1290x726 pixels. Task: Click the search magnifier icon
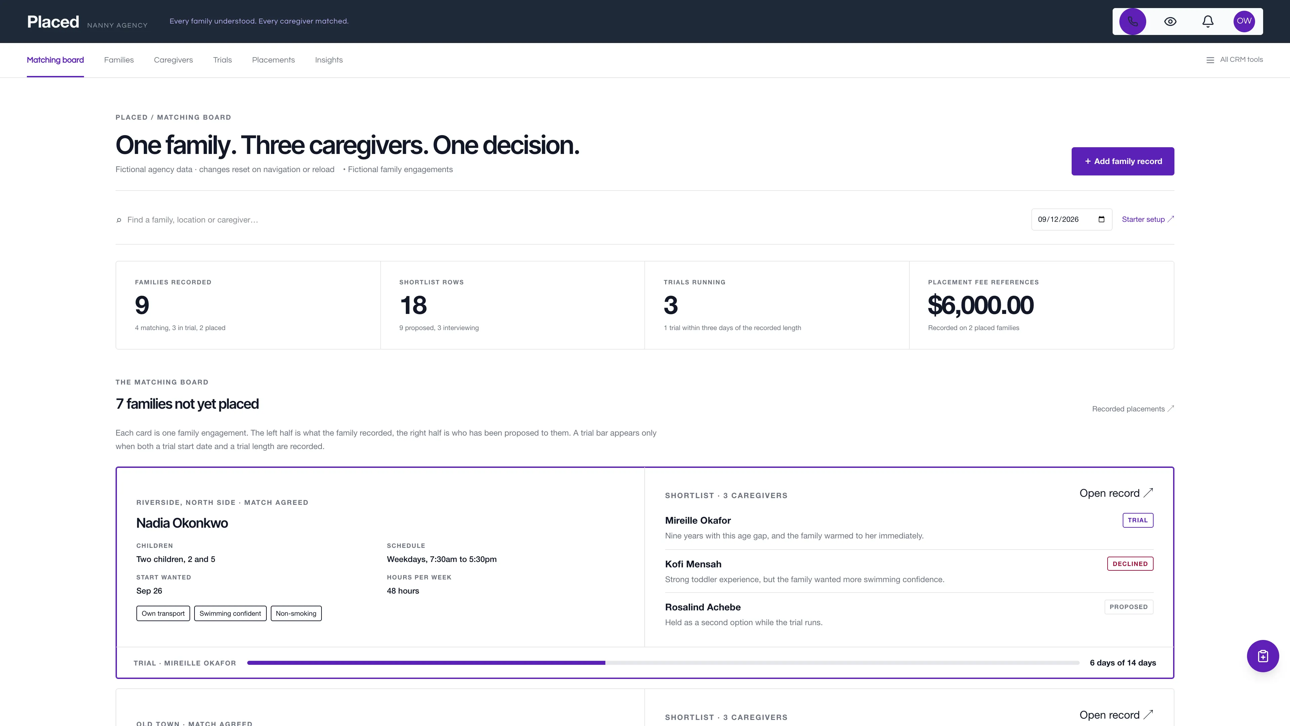coord(119,220)
